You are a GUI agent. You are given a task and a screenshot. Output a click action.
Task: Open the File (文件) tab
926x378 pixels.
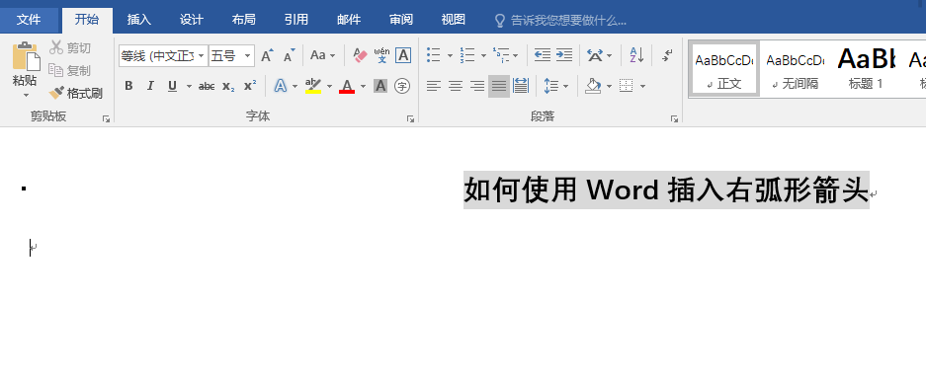[x=29, y=20]
